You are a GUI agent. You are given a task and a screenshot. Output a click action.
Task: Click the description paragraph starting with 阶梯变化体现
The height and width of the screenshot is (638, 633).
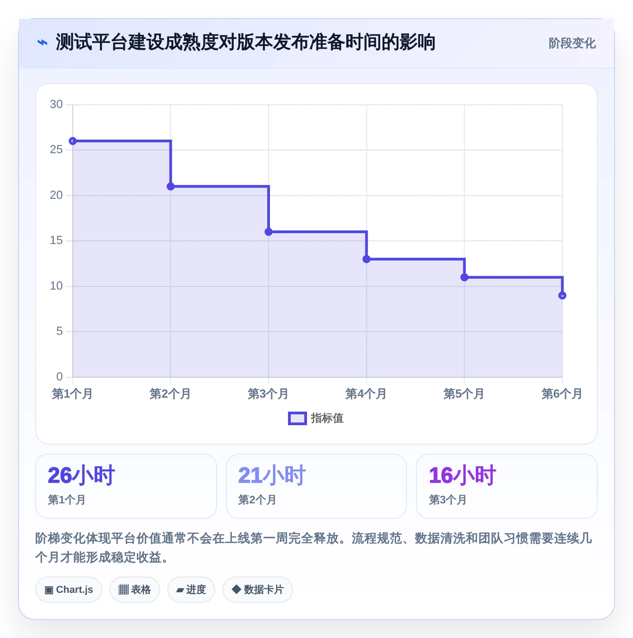point(314,548)
